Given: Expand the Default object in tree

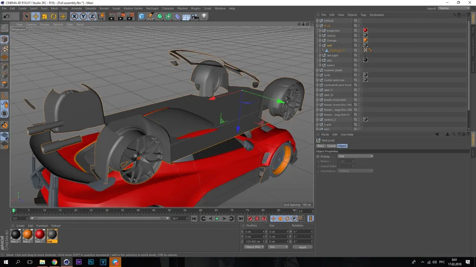Looking at the screenshot, I should tap(318, 21).
